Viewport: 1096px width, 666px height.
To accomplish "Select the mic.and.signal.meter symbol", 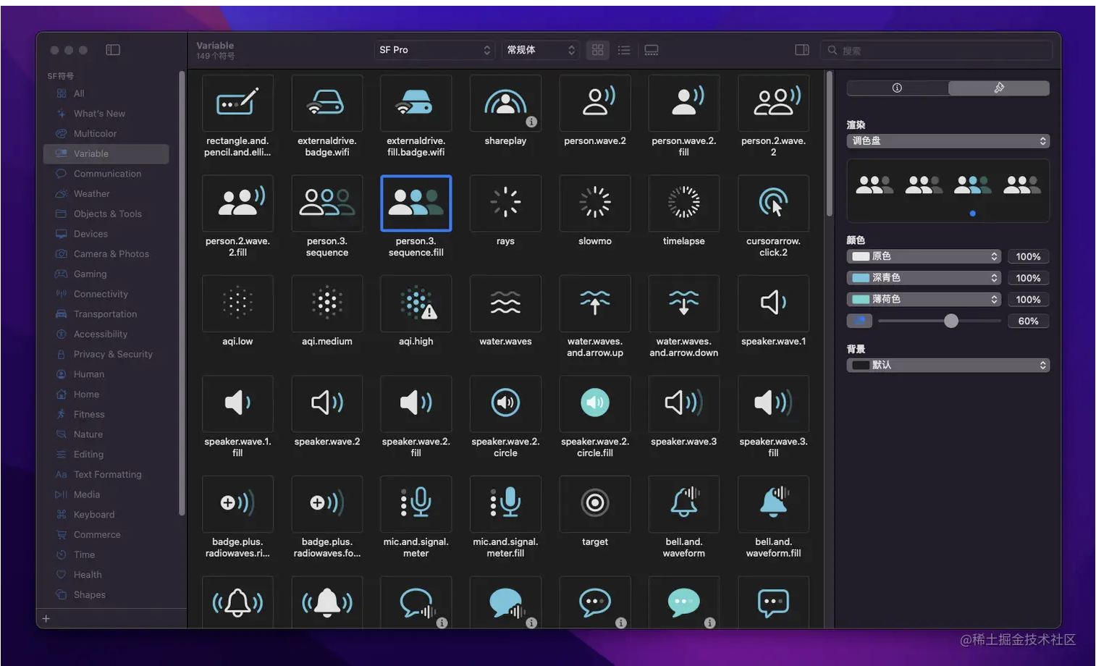I will pyautogui.click(x=416, y=504).
